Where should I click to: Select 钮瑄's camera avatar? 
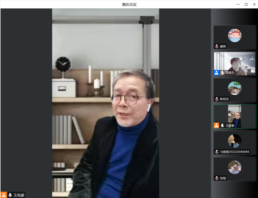[234, 167]
